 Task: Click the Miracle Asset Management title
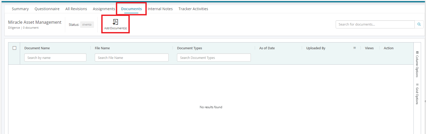(35, 22)
